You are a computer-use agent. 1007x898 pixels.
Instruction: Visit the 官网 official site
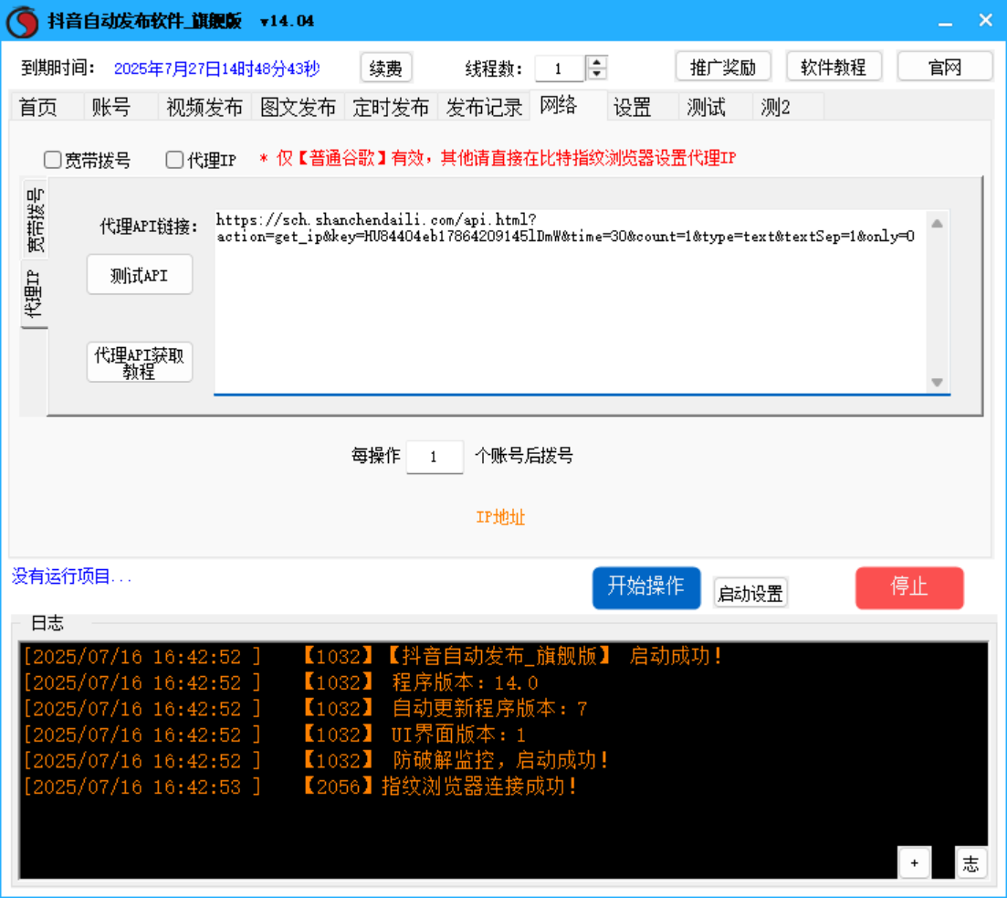(945, 67)
